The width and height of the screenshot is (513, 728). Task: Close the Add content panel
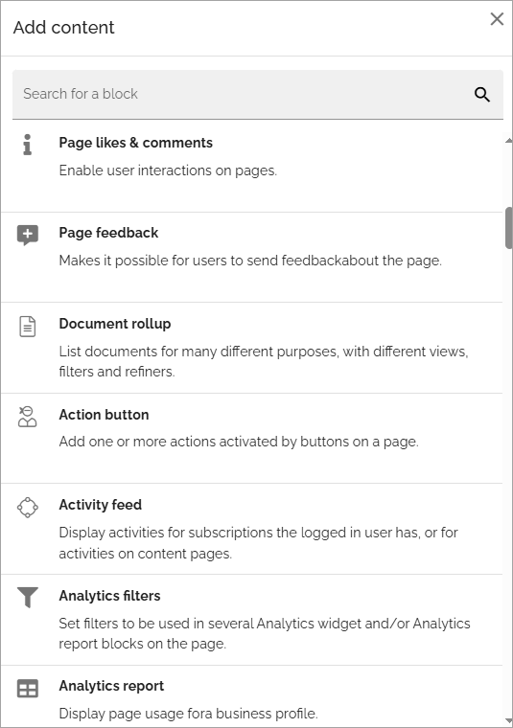click(497, 19)
